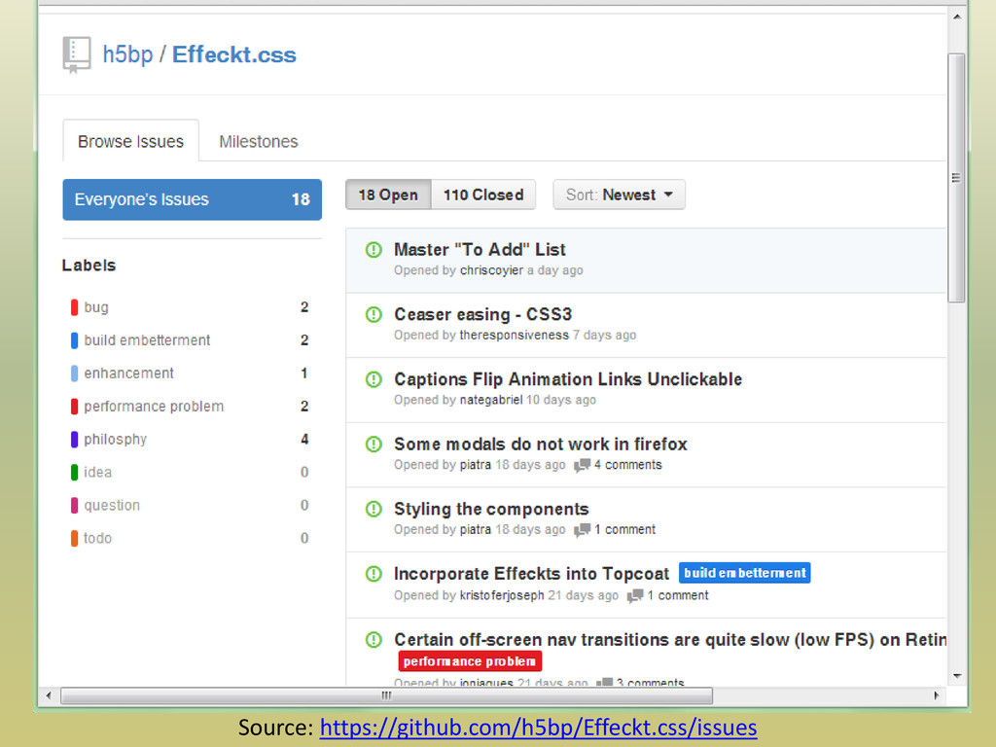Viewport: 996px width, 747px height.
Task: Click open-issue icon for Incorporate Effeckts into Topcoat
Action: 373,574
